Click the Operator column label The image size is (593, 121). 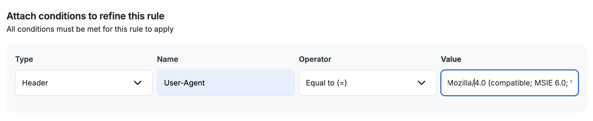point(315,59)
